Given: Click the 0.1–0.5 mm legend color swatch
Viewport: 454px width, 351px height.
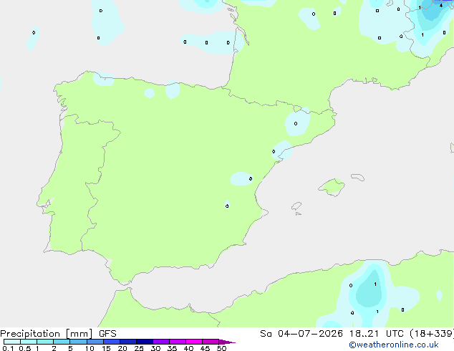Looking at the screenshot, I should (x=12, y=342).
